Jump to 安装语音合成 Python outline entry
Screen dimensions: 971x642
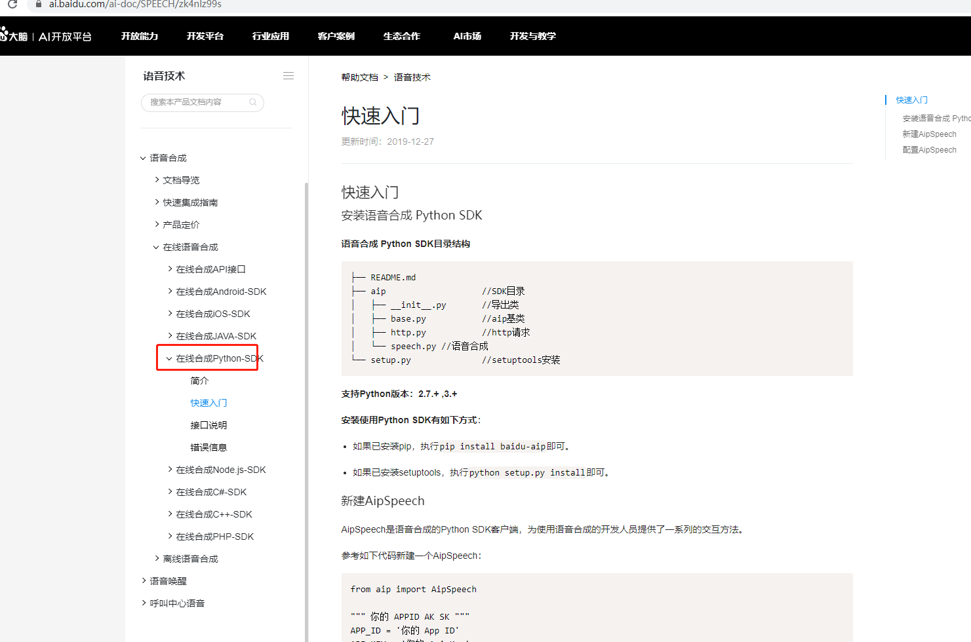[936, 119]
